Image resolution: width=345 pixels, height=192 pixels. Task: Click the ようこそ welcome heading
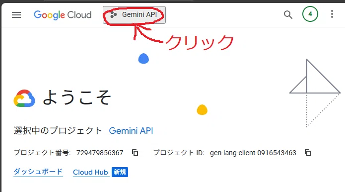click(x=76, y=97)
